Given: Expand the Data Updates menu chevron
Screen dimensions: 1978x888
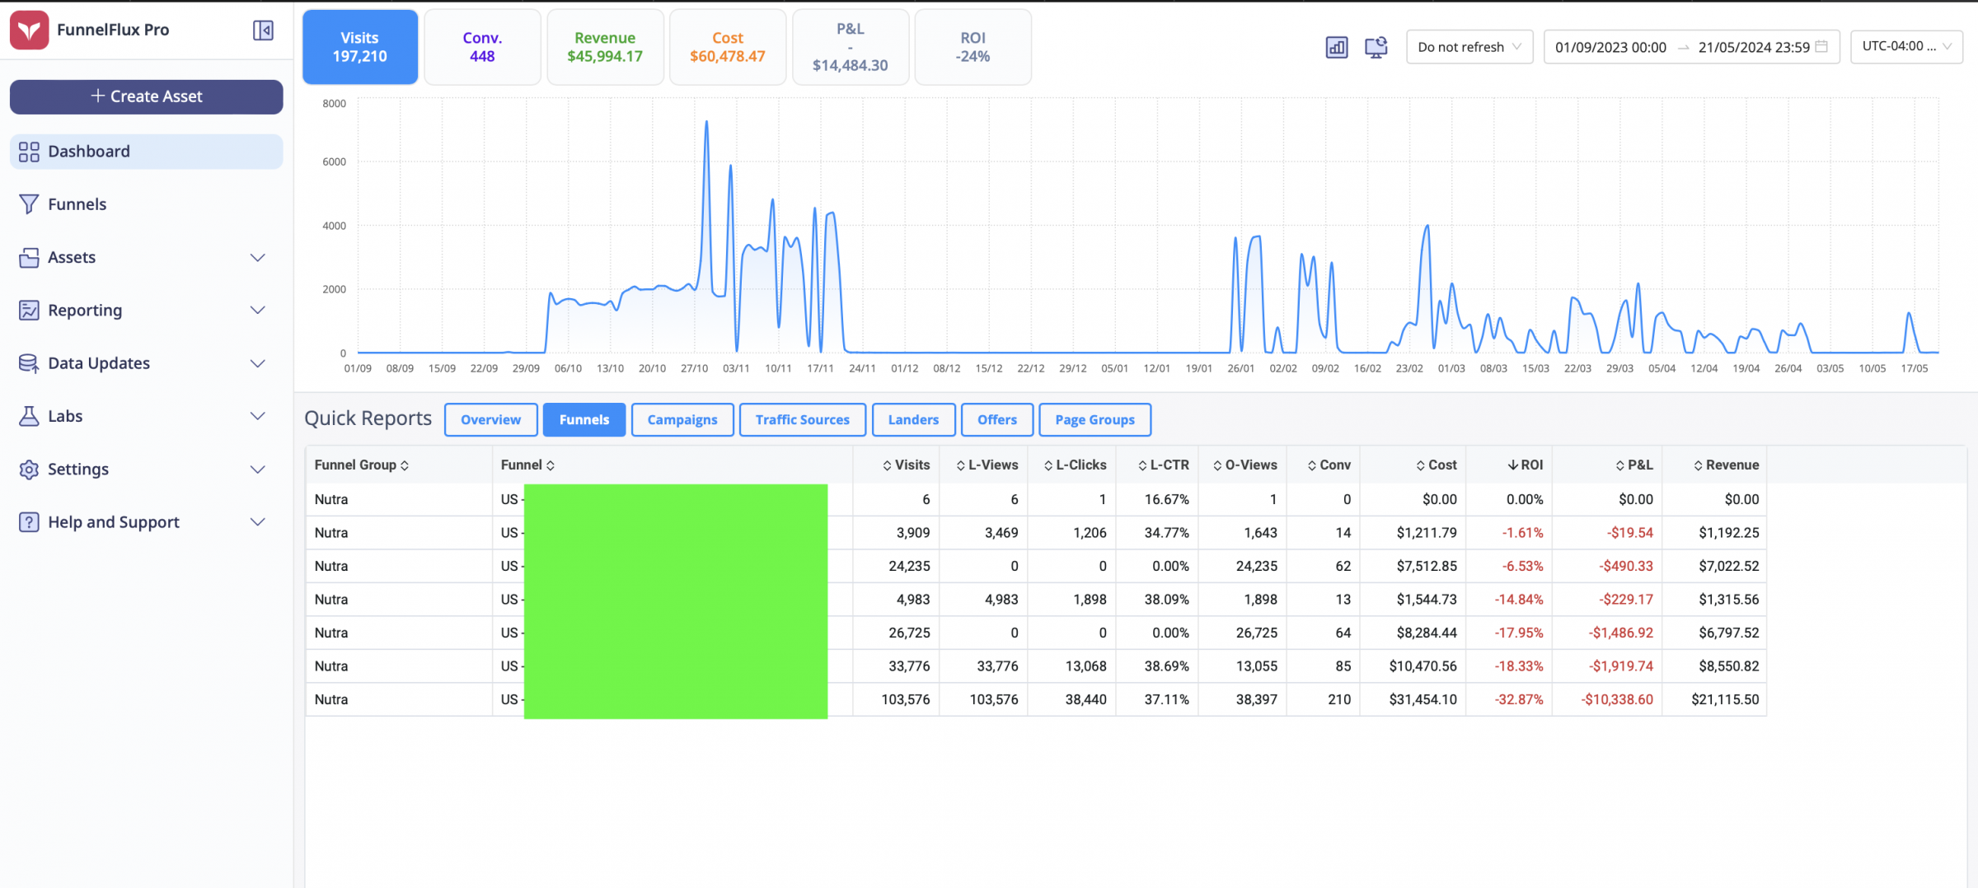Looking at the screenshot, I should coord(257,363).
